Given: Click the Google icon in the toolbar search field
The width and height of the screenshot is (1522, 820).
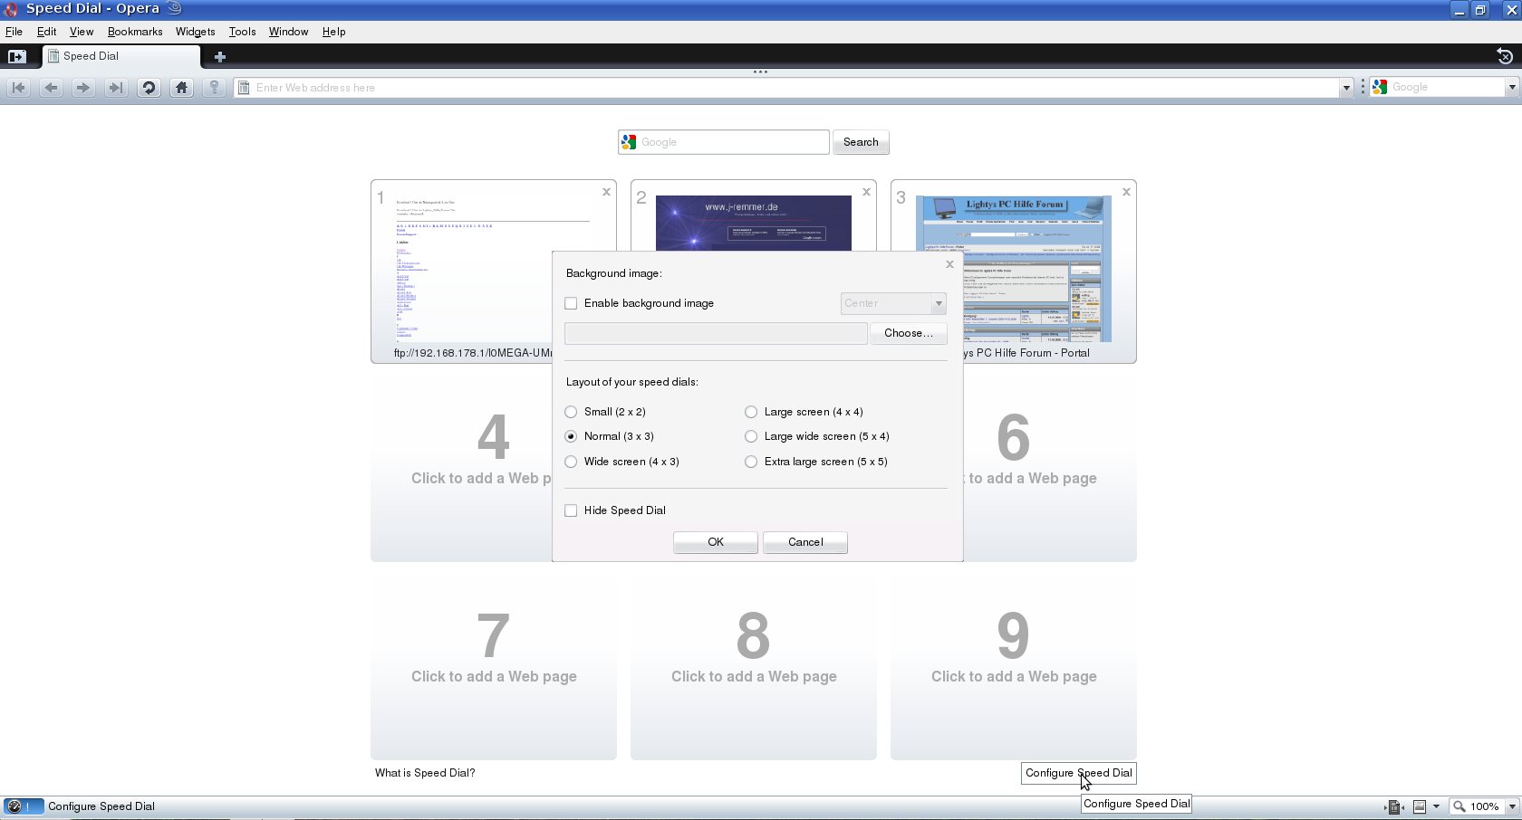Looking at the screenshot, I should (x=1380, y=87).
